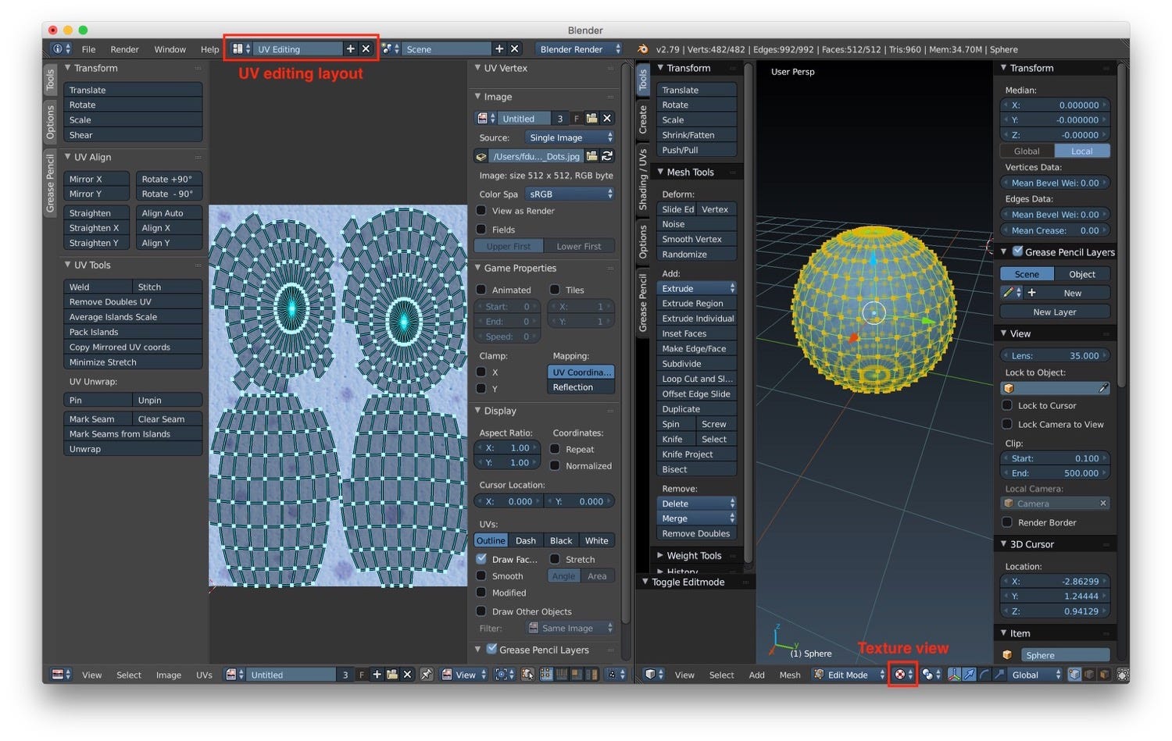Open the Render menu

[124, 49]
